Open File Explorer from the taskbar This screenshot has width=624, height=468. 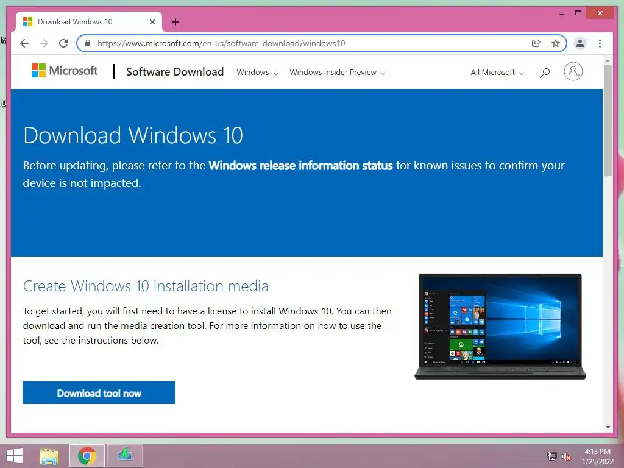click(x=49, y=456)
